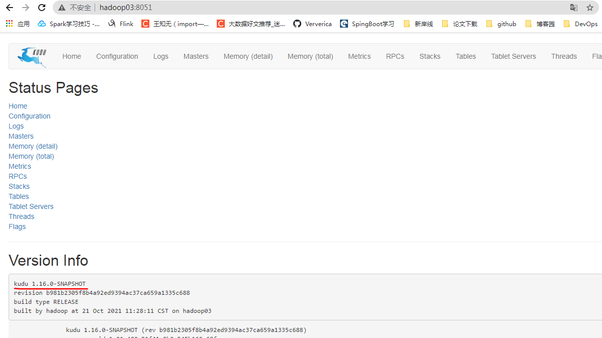Open Memory (total) link under Status Pages
Image resolution: width=602 pixels, height=338 pixels.
(32, 156)
